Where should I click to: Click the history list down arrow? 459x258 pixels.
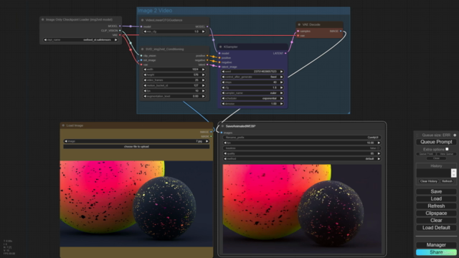click(453, 175)
